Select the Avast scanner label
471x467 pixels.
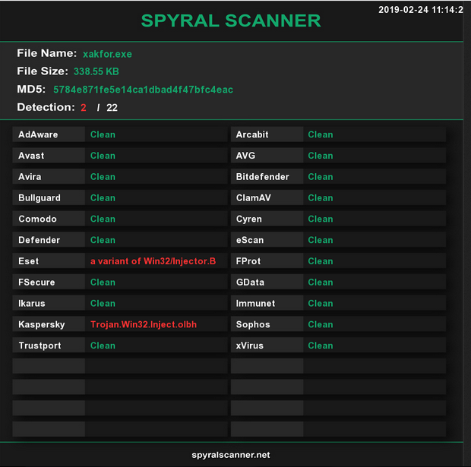(31, 156)
